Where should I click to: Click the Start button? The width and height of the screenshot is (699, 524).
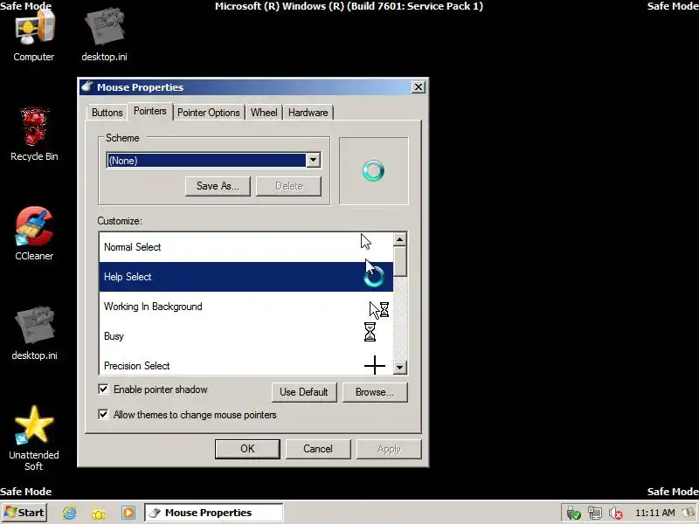(24, 513)
